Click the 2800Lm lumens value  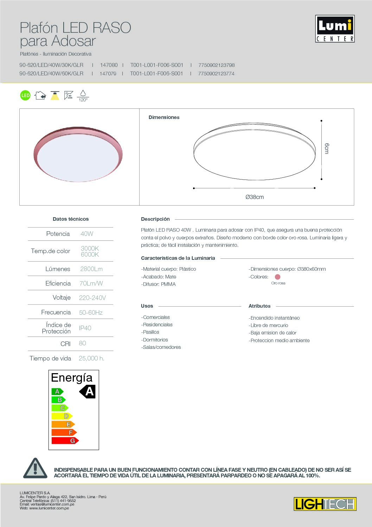(x=91, y=269)
